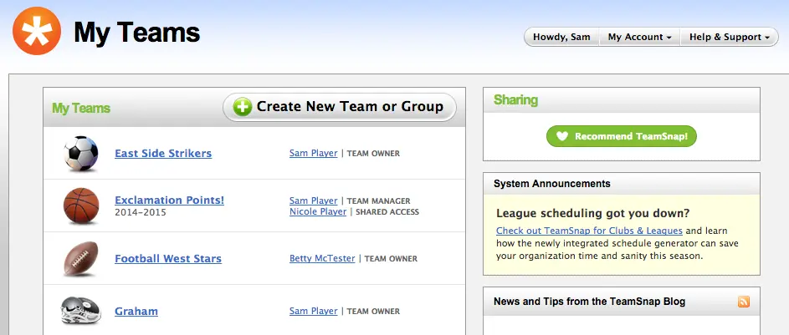Click League scheduling got you down? heading
Image resolution: width=789 pixels, height=335 pixels.
tap(592, 213)
